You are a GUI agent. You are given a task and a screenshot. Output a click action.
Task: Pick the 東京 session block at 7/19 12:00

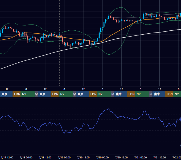tap(83, 94)
